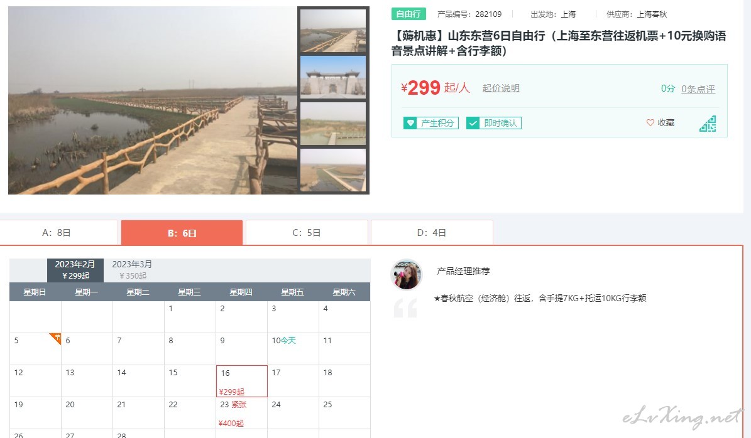Image resolution: width=751 pixels, height=438 pixels.
Task: Click February 14 in the calendar
Action: coord(138,381)
